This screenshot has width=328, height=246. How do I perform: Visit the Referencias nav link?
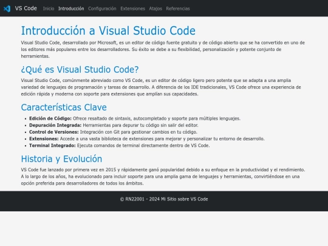point(178,9)
